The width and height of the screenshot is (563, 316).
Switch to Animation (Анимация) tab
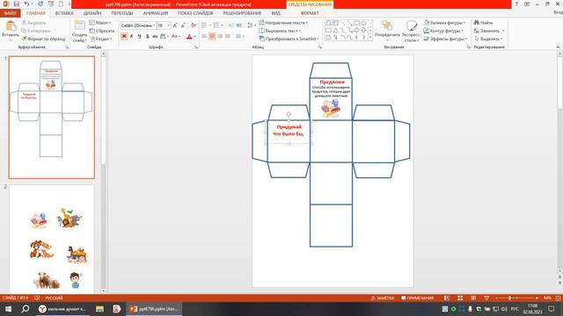pos(156,13)
